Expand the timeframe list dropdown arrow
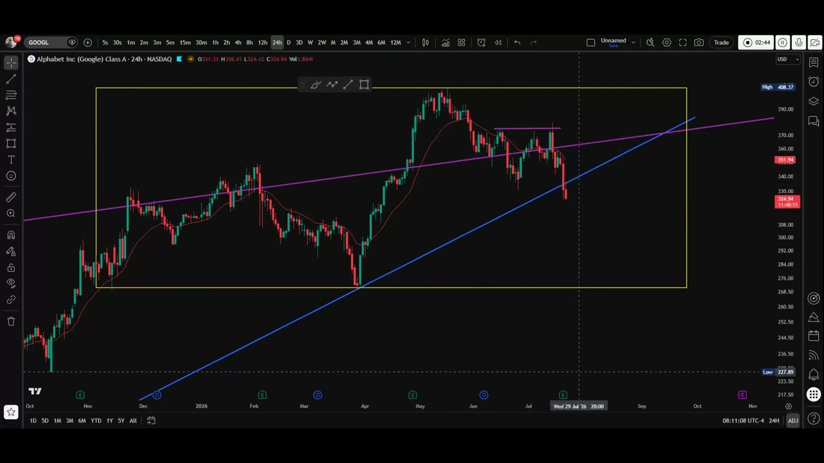This screenshot has width=824, height=463. click(x=408, y=42)
